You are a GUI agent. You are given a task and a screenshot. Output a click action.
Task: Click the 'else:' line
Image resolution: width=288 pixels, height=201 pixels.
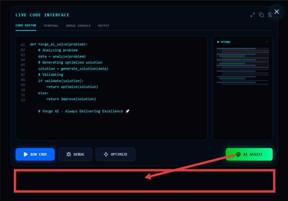pyautogui.click(x=43, y=93)
